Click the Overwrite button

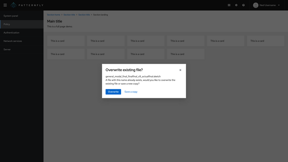[x=113, y=92]
